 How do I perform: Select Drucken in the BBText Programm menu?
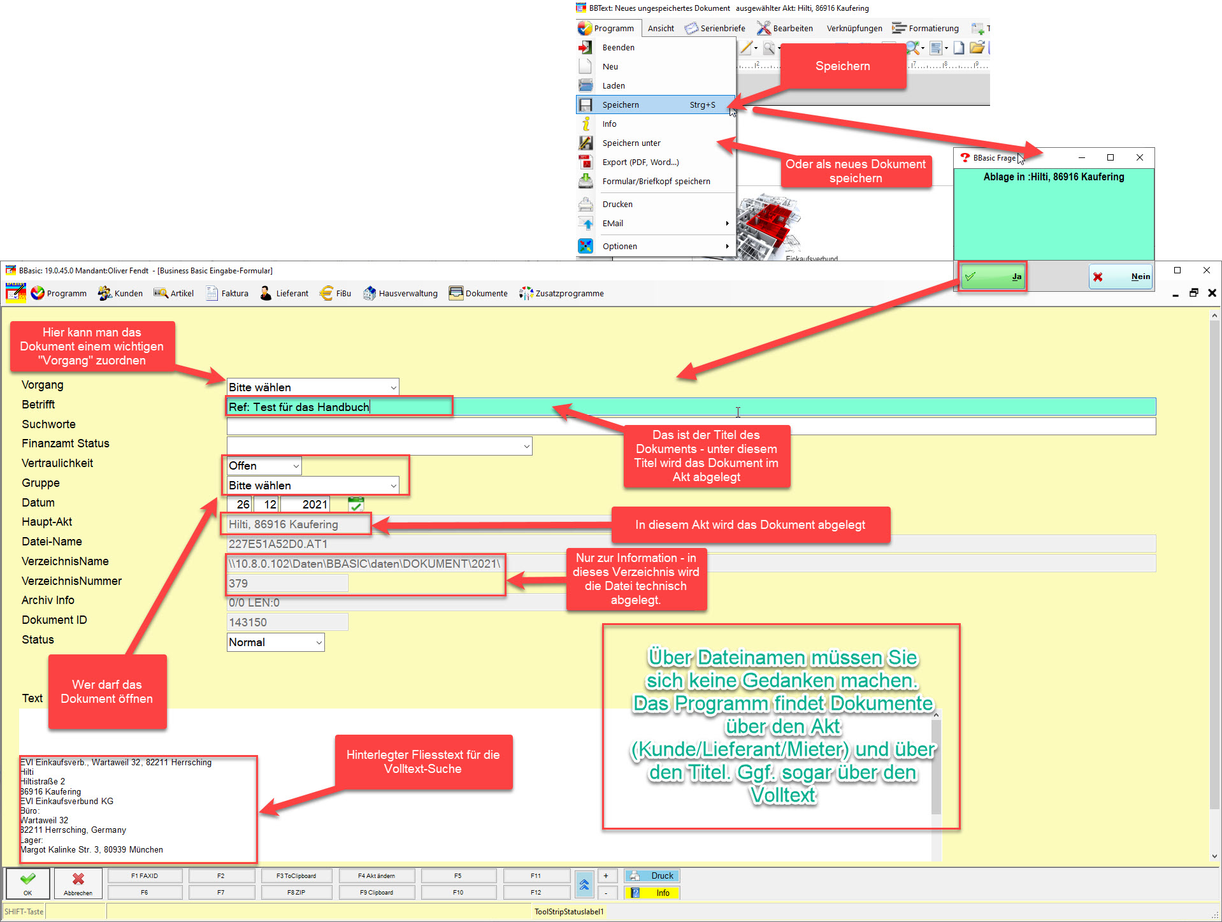(656, 205)
